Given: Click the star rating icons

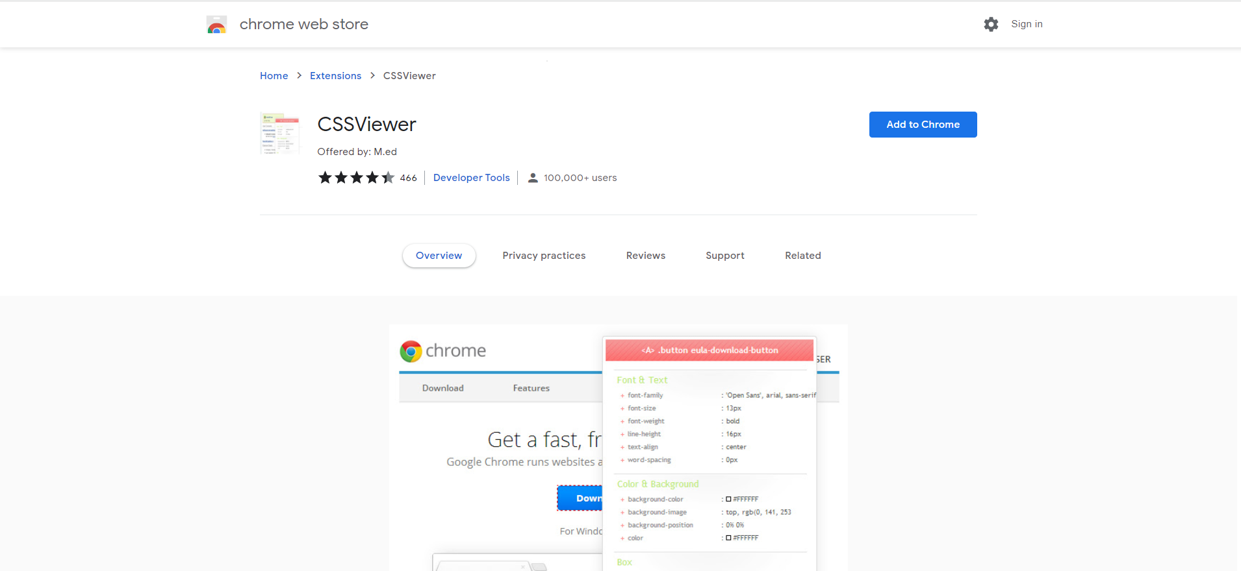Looking at the screenshot, I should (x=356, y=178).
